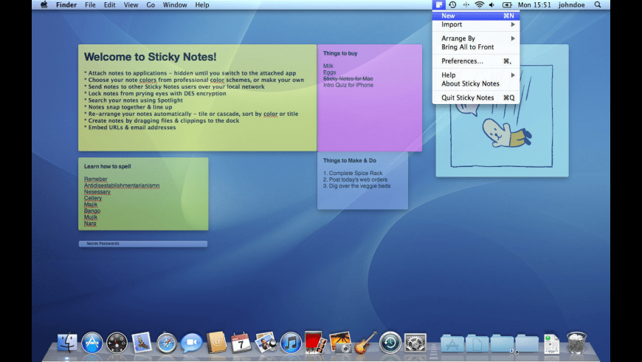Open Time Machine from the menu bar
This screenshot has width=642, height=362.
tap(452, 5)
